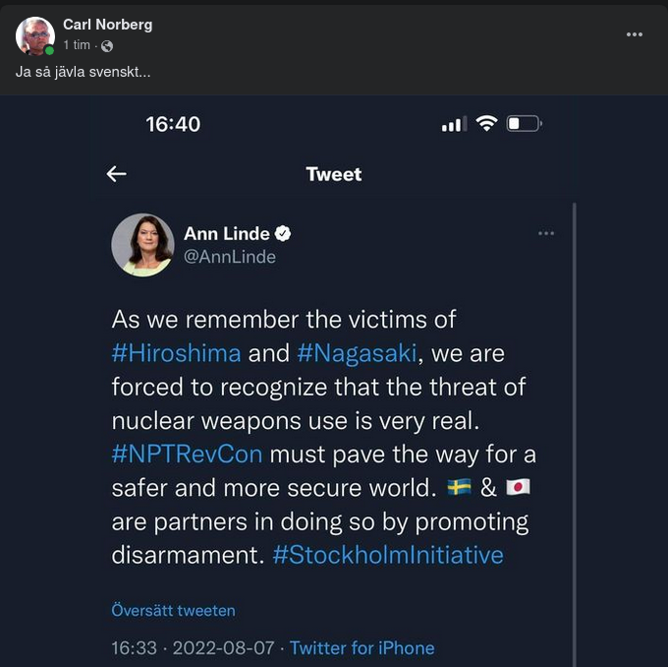
Task: Click the 'Twitter for iPhone' source link
Action: (x=362, y=647)
